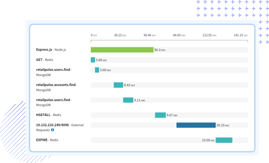Viewport: 269px width, 163px height.
Task: Click the green Express.js duration bar
Action: coord(122,50)
